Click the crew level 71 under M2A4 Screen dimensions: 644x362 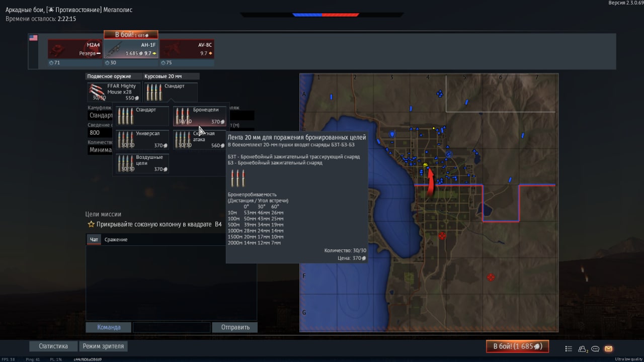[x=75, y=63]
